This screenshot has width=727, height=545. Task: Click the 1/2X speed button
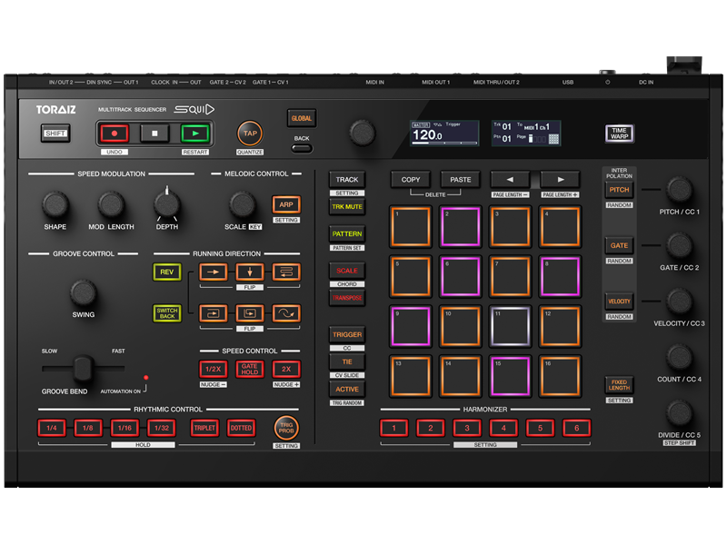214,370
